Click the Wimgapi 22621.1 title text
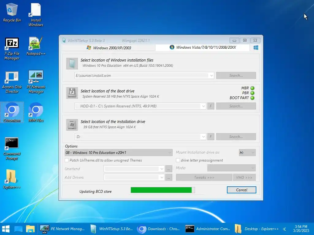 coord(136,41)
